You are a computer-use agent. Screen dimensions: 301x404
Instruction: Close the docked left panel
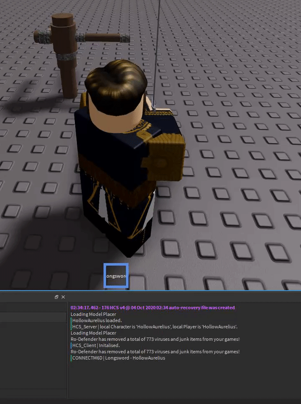[x=63, y=297]
